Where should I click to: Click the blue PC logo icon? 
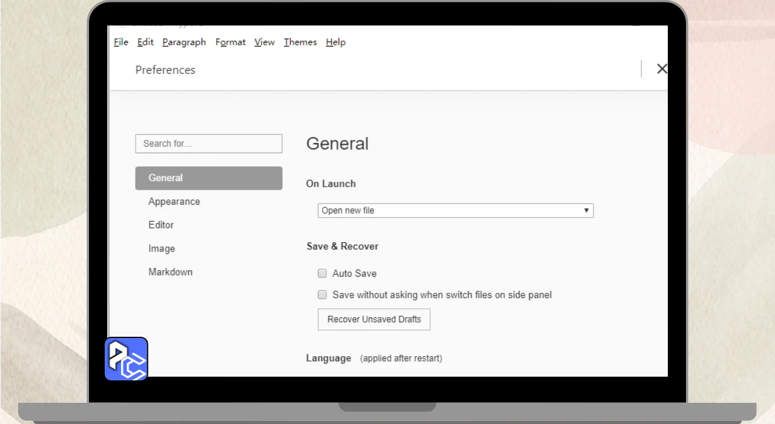click(126, 359)
